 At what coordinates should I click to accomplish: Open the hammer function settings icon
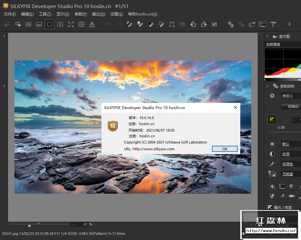(x=273, y=24)
